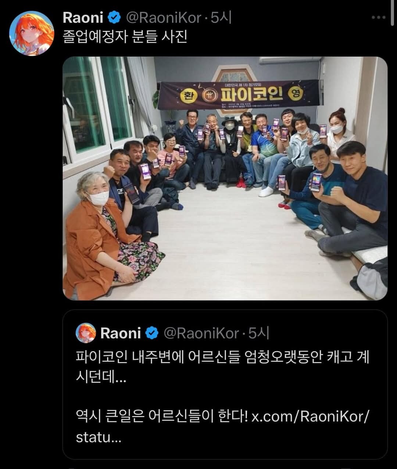Click the verified badge beside top Raoni name

pyautogui.click(x=115, y=17)
